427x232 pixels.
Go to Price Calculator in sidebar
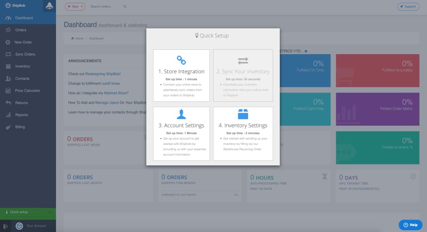[x=28, y=91]
